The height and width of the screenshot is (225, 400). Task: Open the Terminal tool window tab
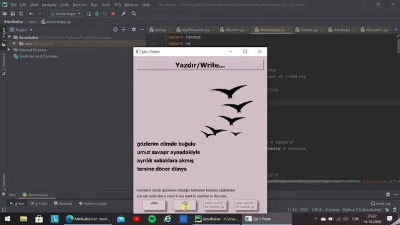pos(62,204)
